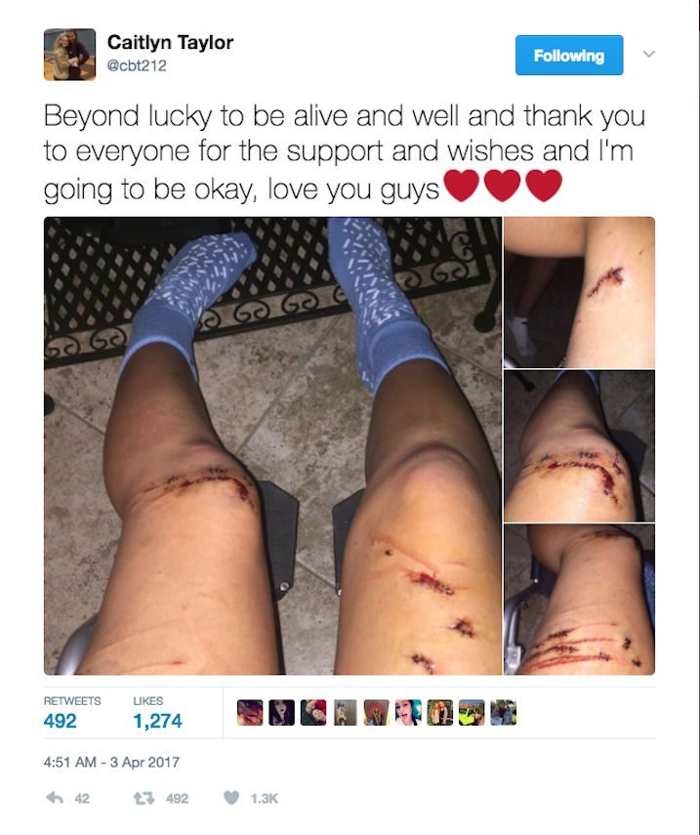Click the fifth liker avatar
This screenshot has height=835, width=700.
[x=376, y=713]
